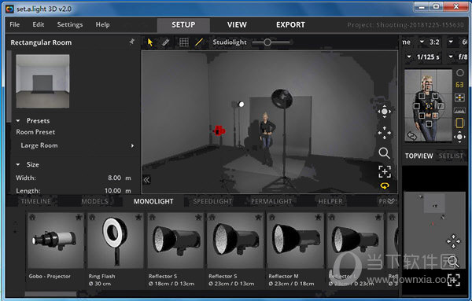472x301 pixels.
Task: Favorite the Ring Flash with star
Action: coord(138,217)
